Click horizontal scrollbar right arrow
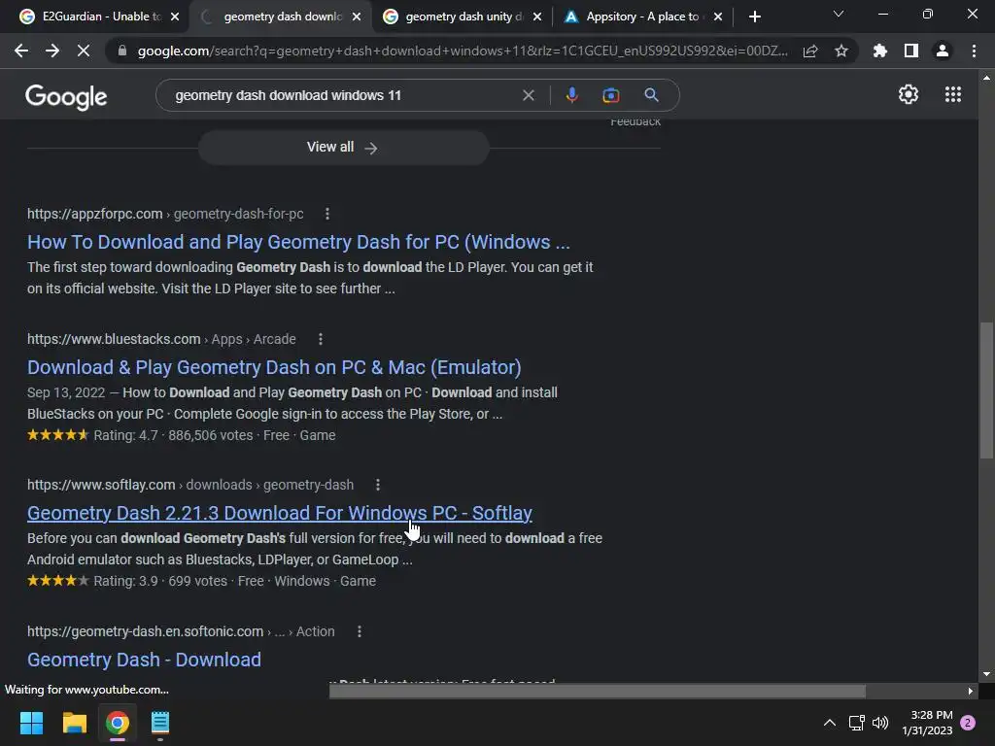This screenshot has height=746, width=995. tap(971, 691)
